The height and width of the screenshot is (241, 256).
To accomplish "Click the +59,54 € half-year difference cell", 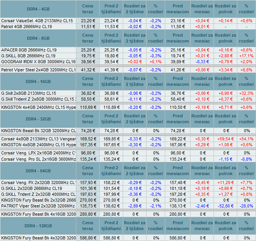I will (226, 139).
